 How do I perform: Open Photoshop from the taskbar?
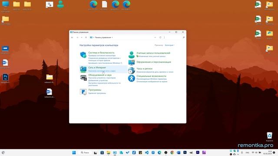[185, 153]
